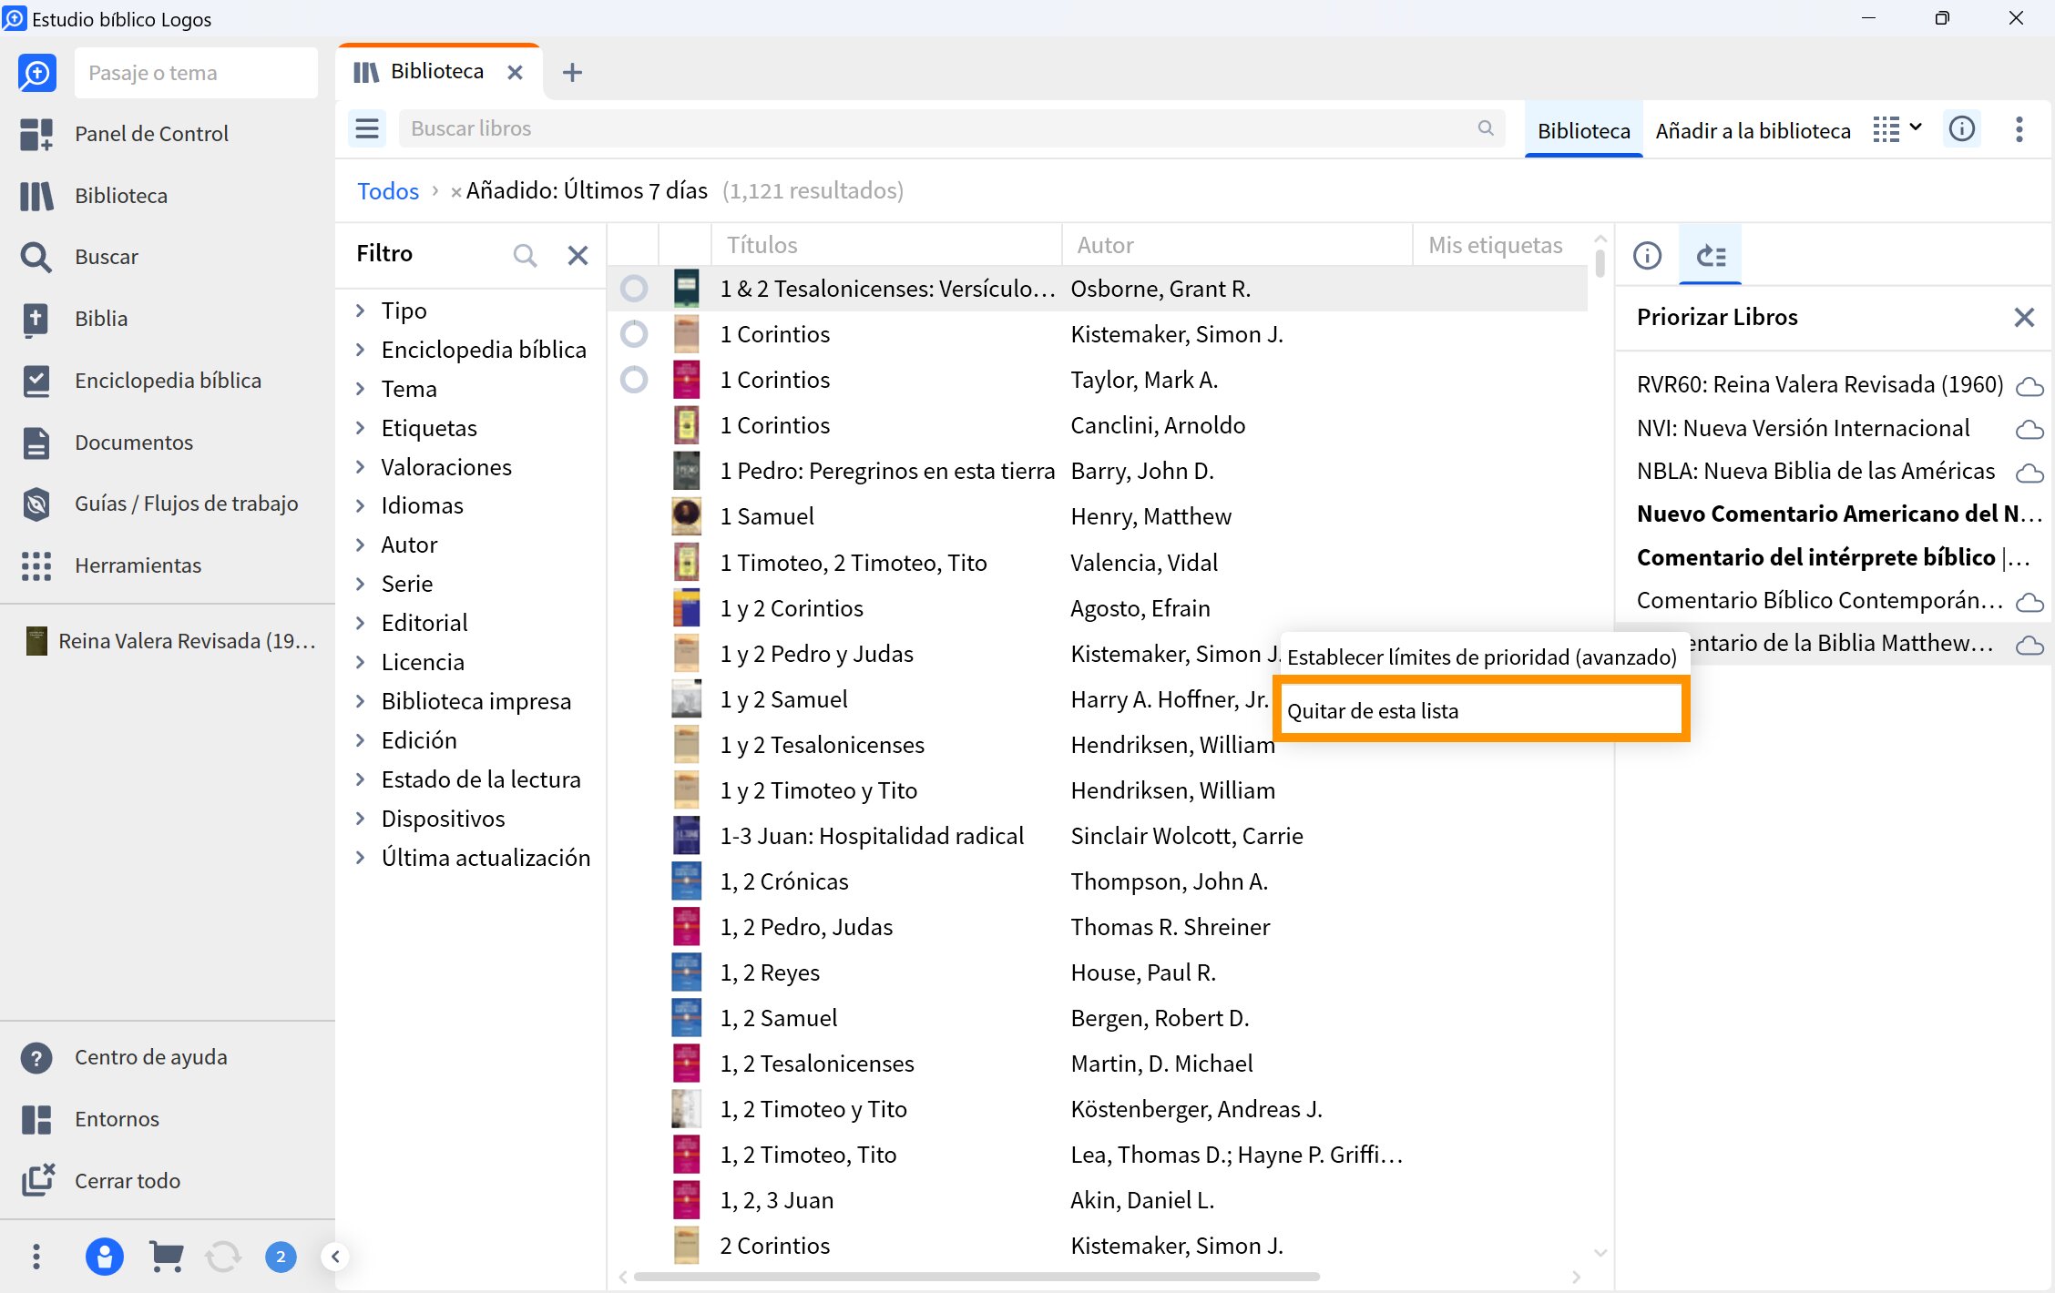Open the Herramientas grid icon

[x=36, y=565]
